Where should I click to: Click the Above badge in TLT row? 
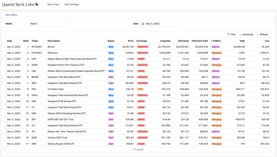[x=216, y=132]
